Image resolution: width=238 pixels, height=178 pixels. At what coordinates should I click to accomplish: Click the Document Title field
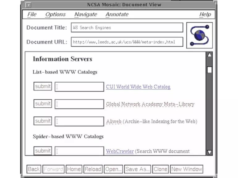[x=127, y=27]
